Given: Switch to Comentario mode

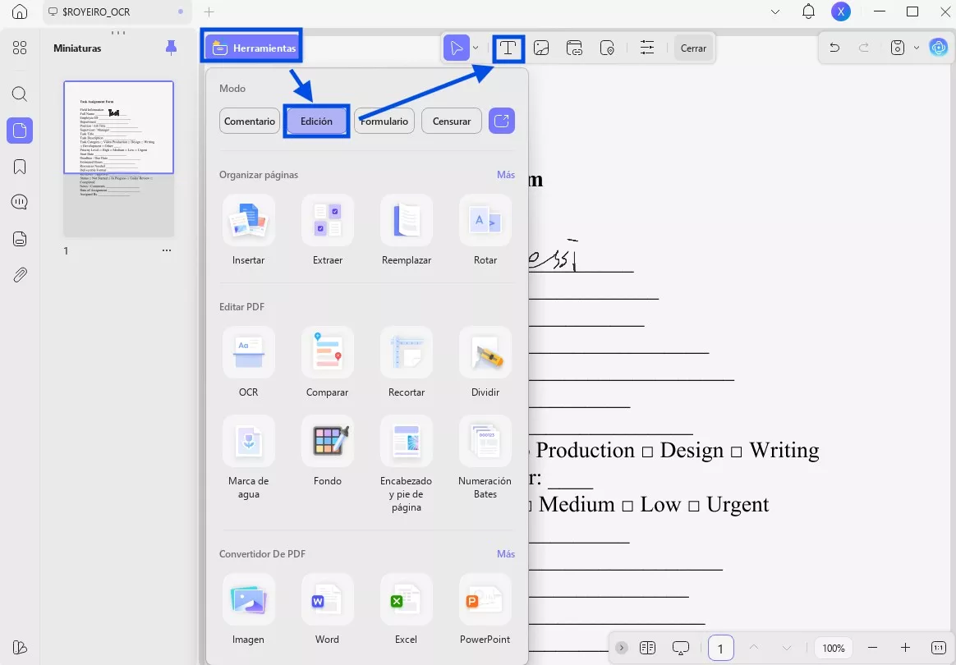Looking at the screenshot, I should [x=250, y=122].
